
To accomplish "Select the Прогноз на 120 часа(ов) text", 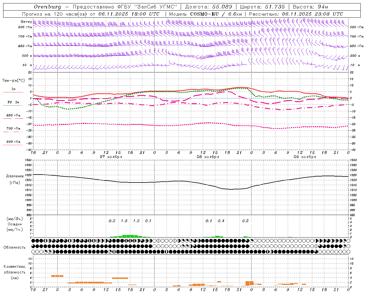I will point(55,14).
